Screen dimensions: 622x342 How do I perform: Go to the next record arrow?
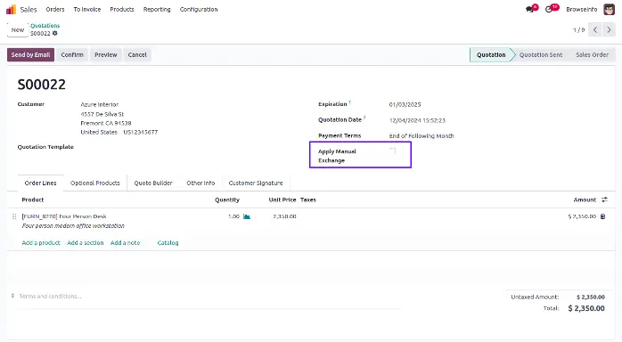click(x=609, y=29)
